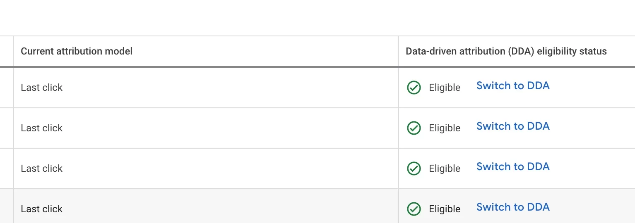Click the Eligible status text in second row
This screenshot has height=223, width=635.
click(445, 128)
